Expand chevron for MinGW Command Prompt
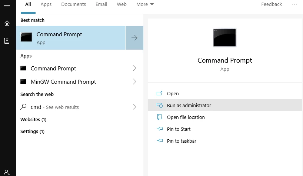 (x=134, y=82)
